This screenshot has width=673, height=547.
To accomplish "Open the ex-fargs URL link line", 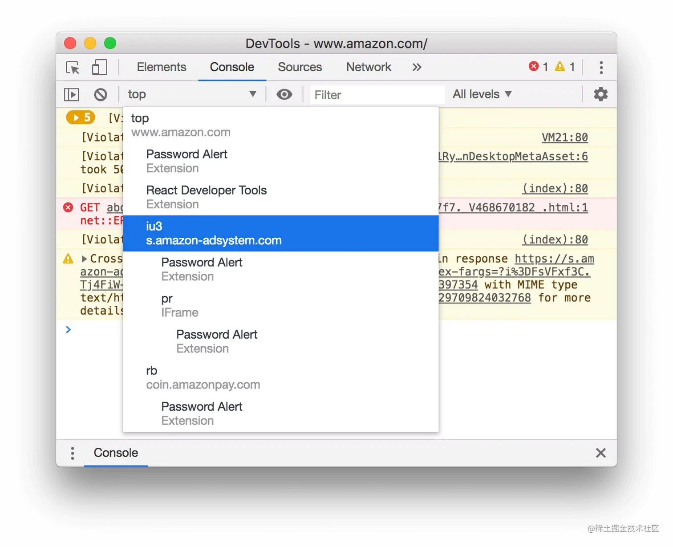I will click(514, 272).
